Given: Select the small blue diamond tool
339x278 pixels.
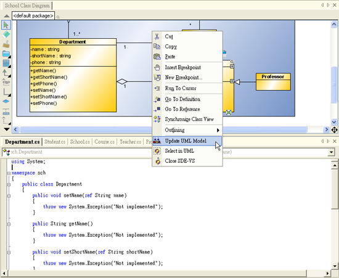Looking at the screenshot, I should (6, 101).
